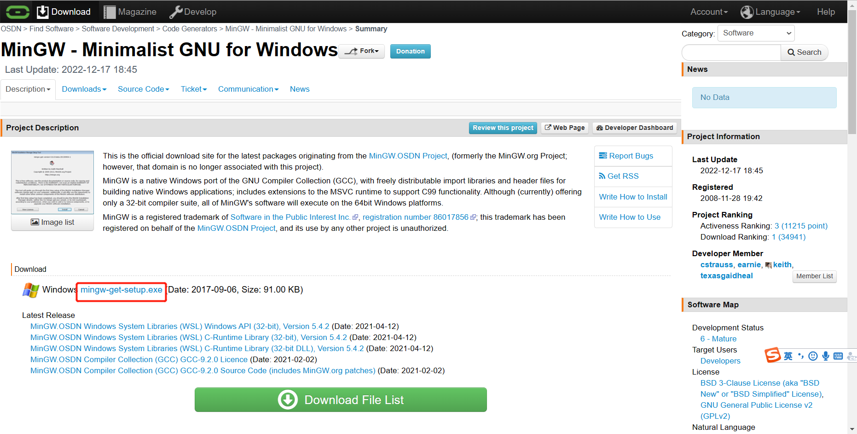Expand the Description tab dropdown
Screen dimensions: 857x434
(x=28, y=89)
